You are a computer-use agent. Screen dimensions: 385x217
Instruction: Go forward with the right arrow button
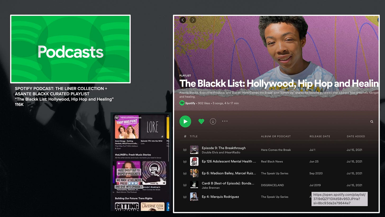point(193,20)
